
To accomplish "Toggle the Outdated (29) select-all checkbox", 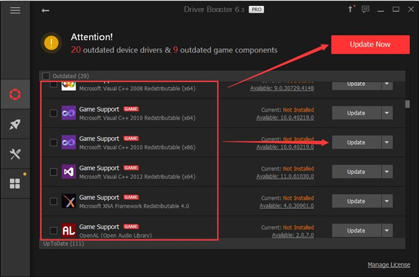I will 46,76.
